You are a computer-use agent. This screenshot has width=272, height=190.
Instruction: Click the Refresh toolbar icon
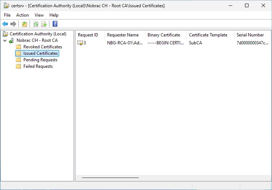pyautogui.click(x=36, y=24)
